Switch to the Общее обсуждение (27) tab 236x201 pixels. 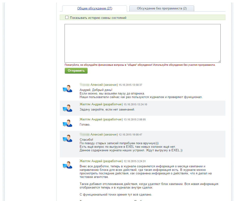(x=94, y=9)
